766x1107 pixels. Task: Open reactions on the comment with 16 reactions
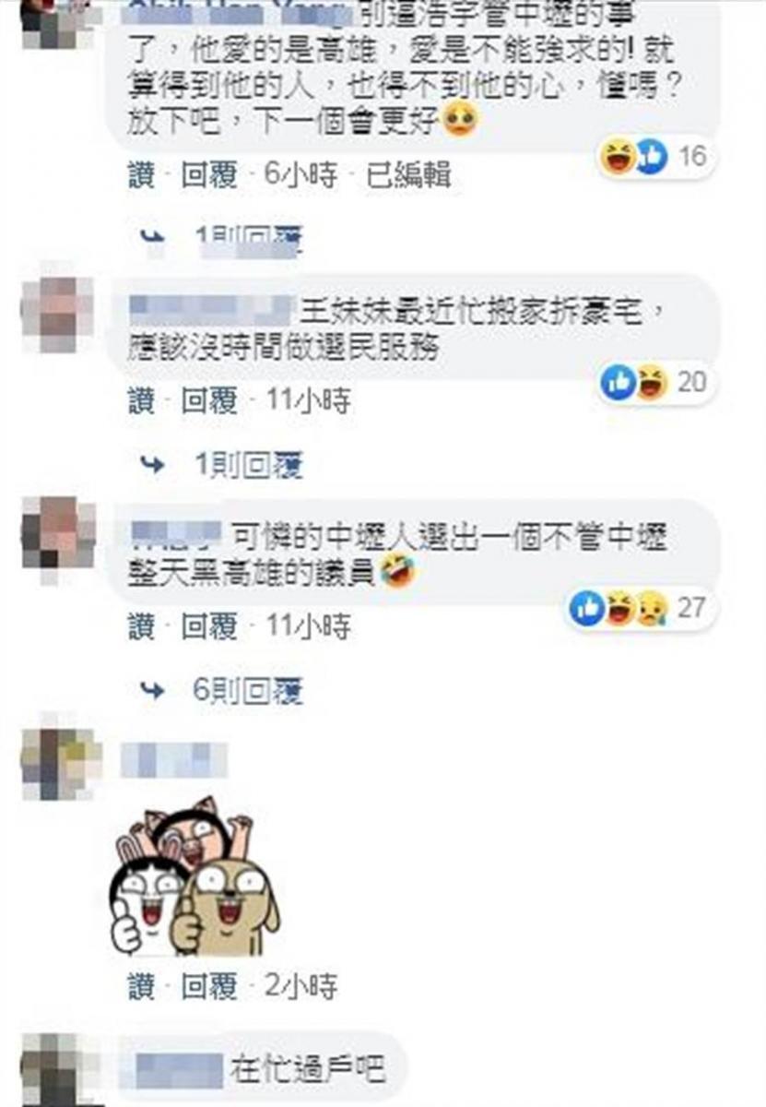656,157
